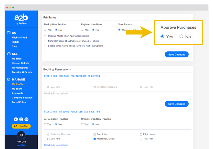Check the Pilla, Laura traveler checkbox

(141, 134)
